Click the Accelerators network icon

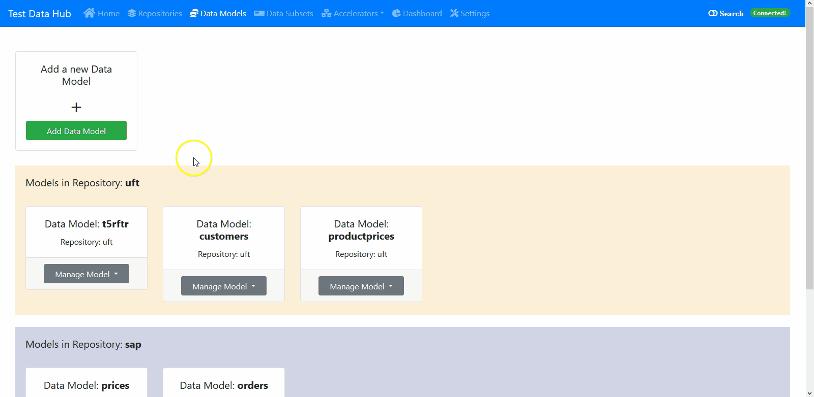click(x=326, y=14)
